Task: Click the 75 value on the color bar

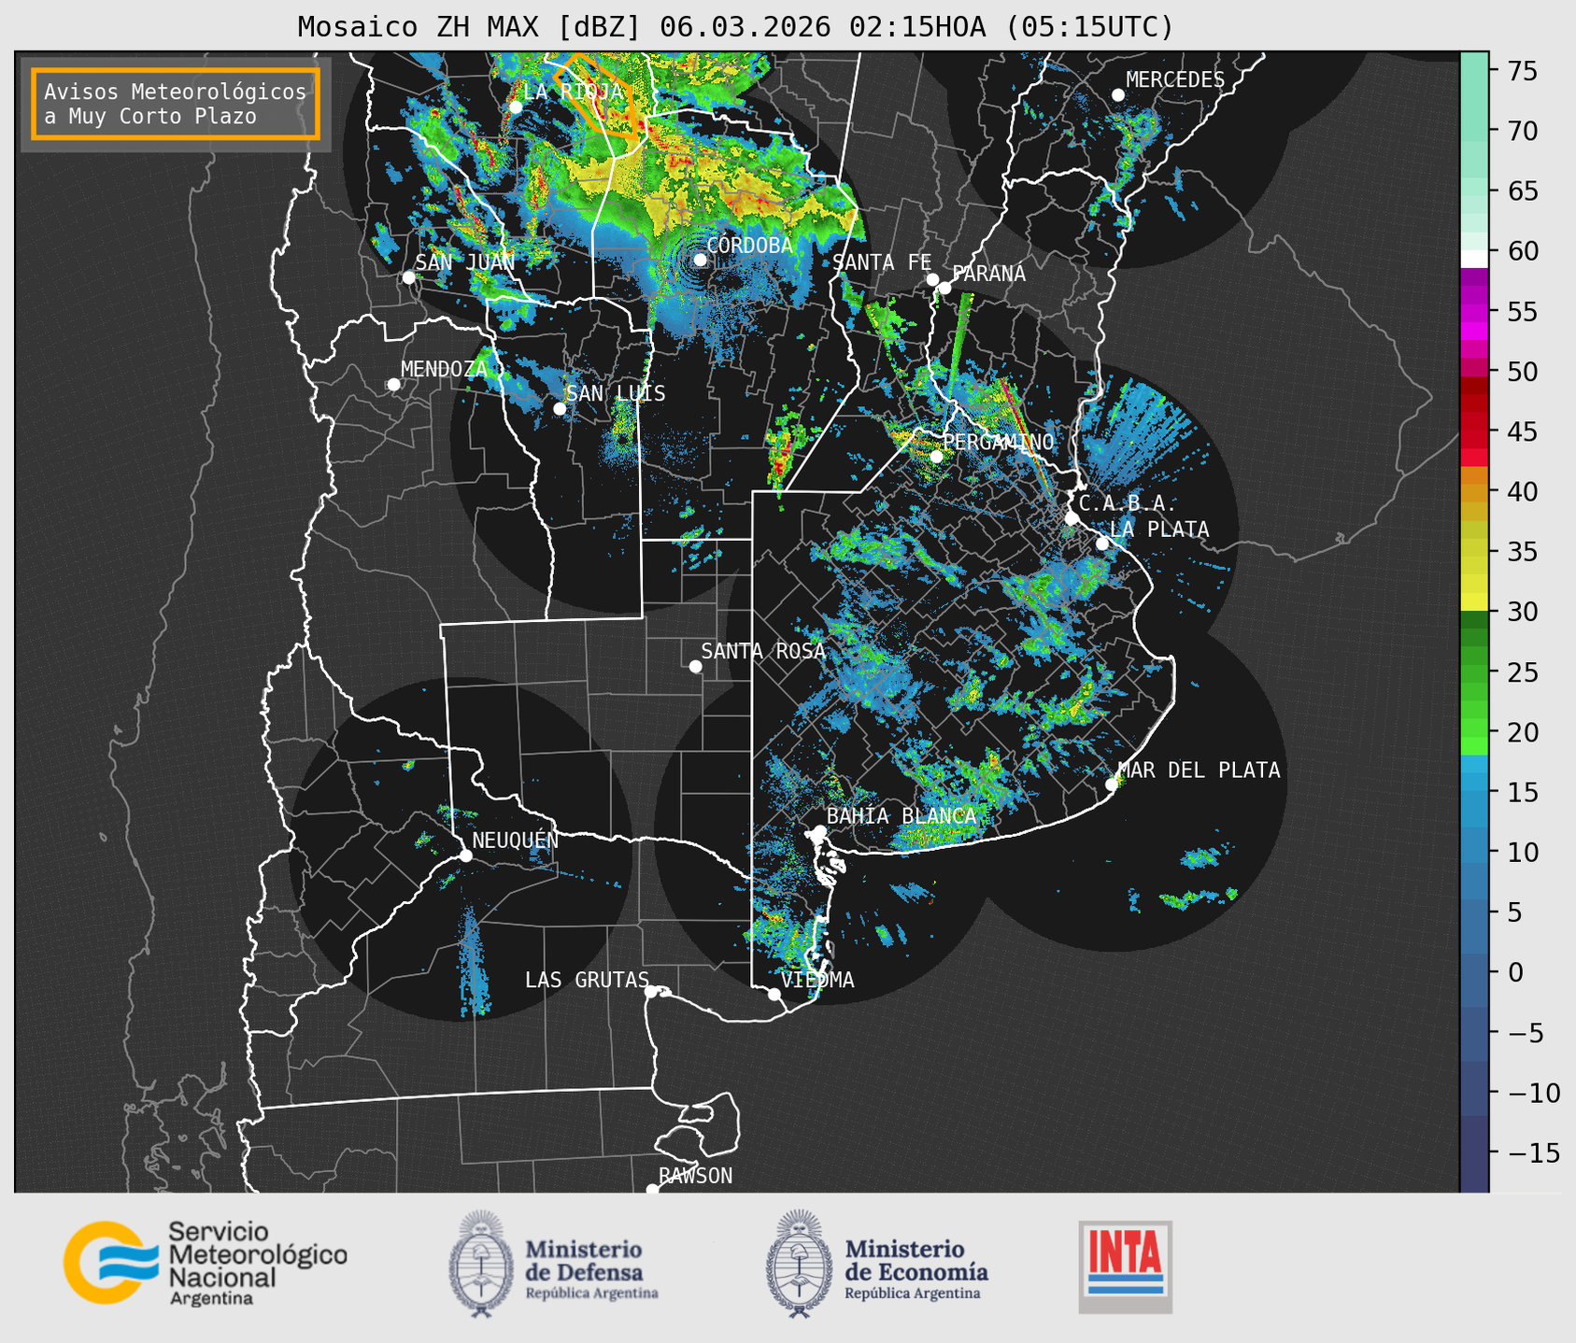Action: (1522, 71)
